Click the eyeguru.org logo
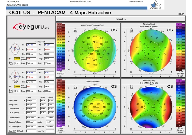The height and width of the screenshot is (135, 192). click(x=31, y=27)
